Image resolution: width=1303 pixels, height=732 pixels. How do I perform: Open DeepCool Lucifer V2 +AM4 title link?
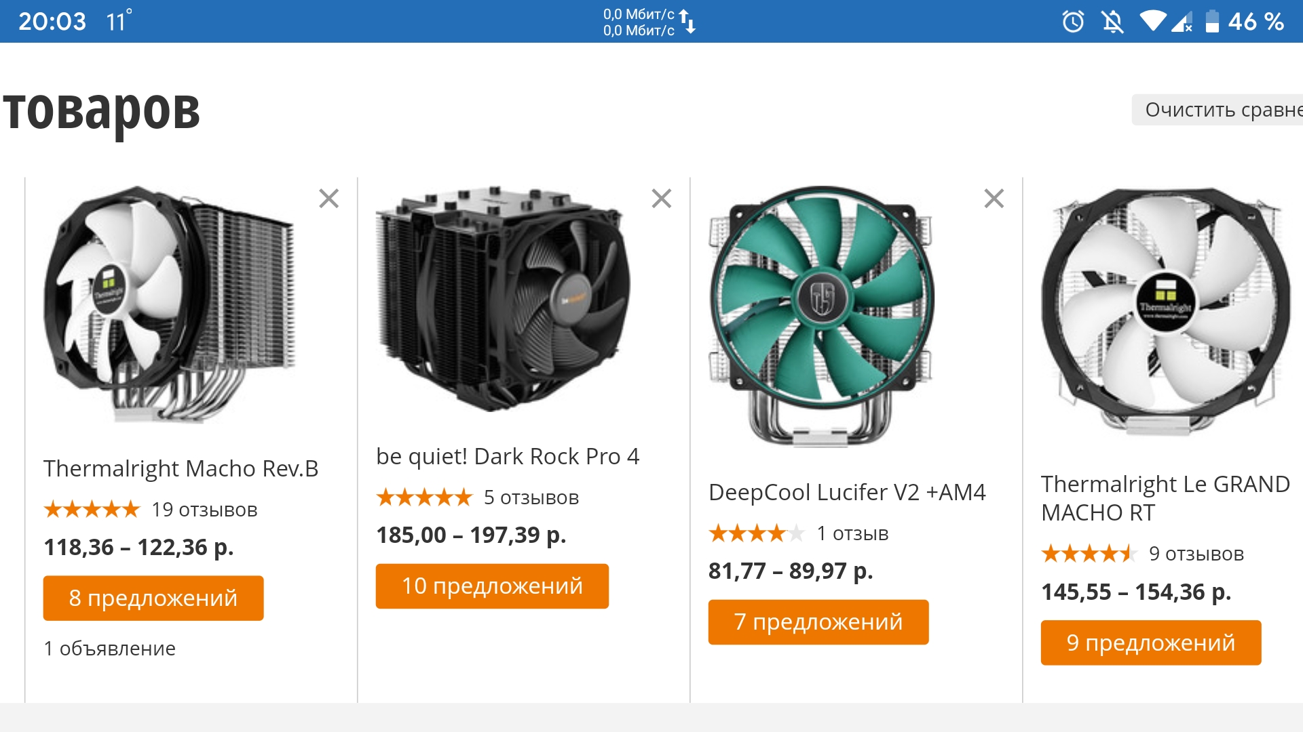[x=847, y=492]
